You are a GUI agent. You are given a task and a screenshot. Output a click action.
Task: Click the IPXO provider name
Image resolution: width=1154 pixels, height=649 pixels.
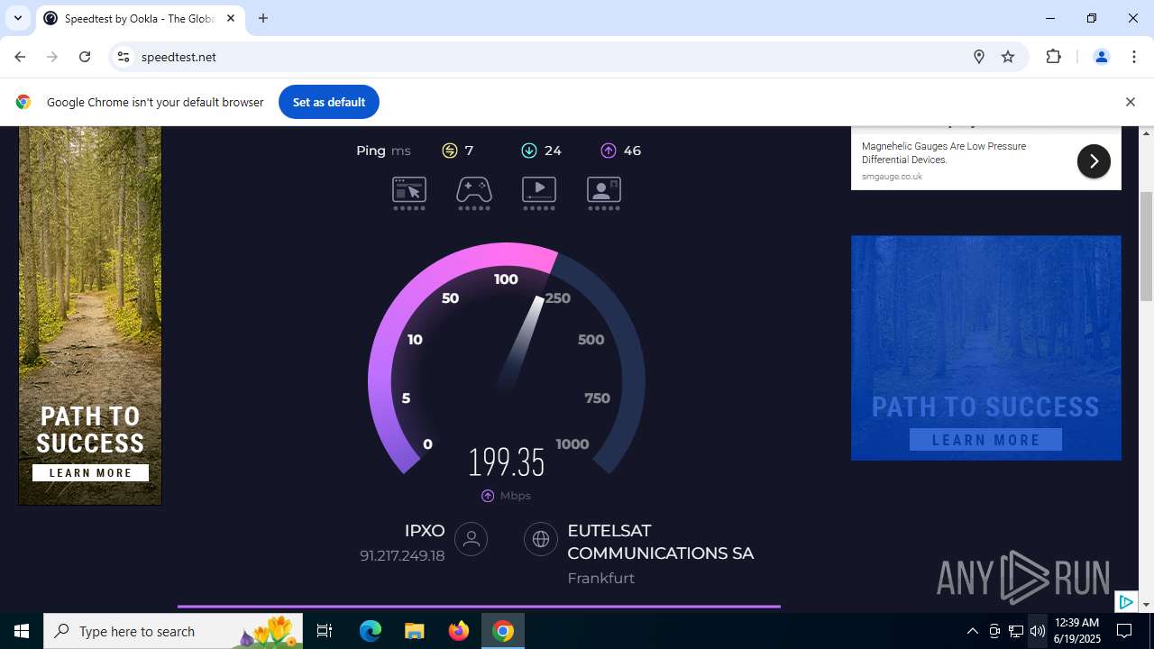coord(425,531)
